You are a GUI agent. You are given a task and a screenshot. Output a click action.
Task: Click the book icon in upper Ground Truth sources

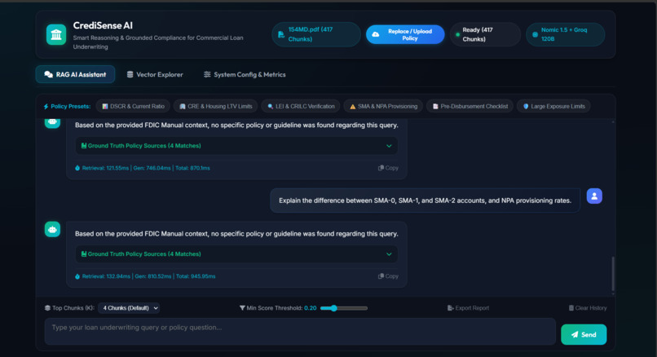84,146
